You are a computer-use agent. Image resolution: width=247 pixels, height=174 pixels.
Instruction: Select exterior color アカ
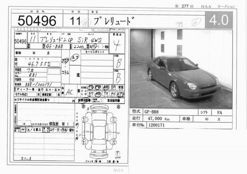(30, 70)
